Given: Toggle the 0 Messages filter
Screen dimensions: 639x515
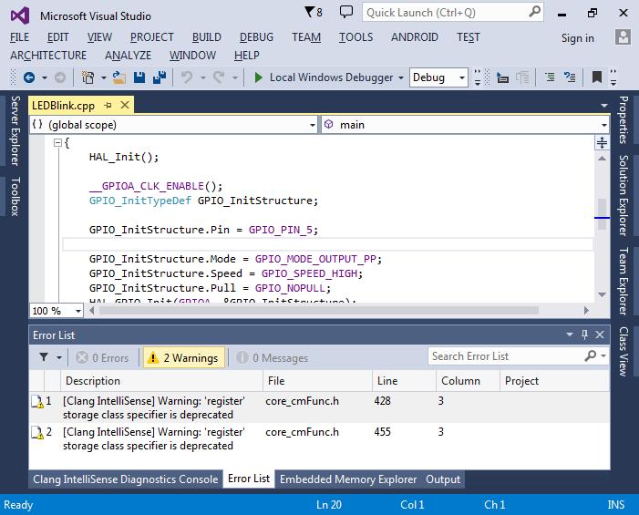Looking at the screenshot, I should [273, 358].
